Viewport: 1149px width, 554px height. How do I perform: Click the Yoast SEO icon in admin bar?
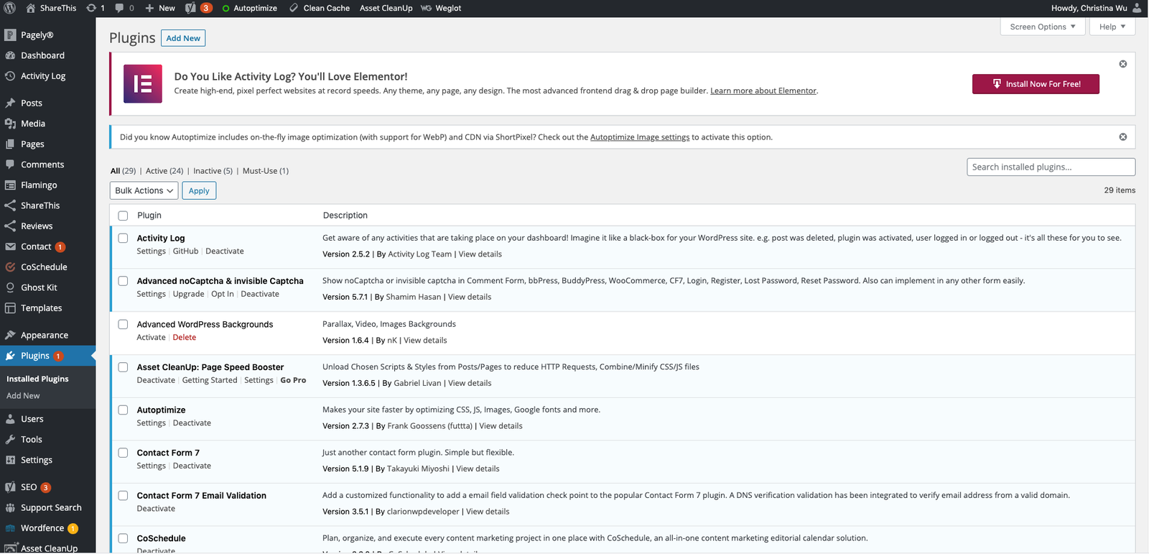coord(190,8)
